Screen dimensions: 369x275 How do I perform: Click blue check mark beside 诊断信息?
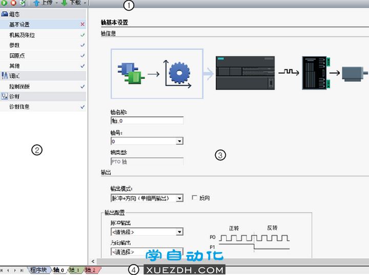point(83,107)
